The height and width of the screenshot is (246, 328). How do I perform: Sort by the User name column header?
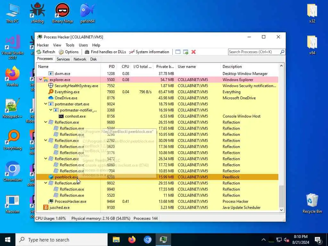click(198, 67)
